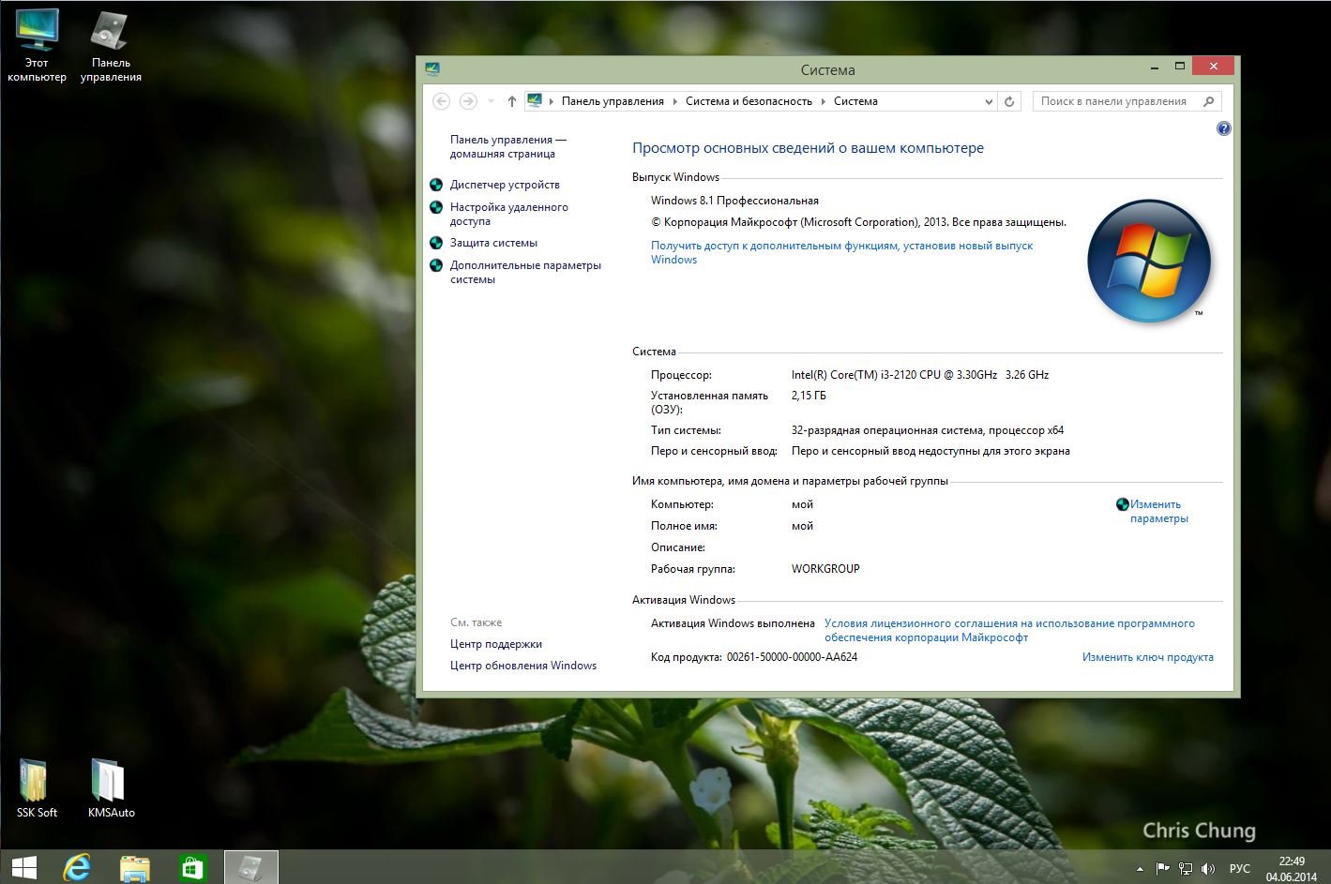Show hidden tray icons arrow
The width and height of the screenshot is (1331, 884).
coord(1140,869)
